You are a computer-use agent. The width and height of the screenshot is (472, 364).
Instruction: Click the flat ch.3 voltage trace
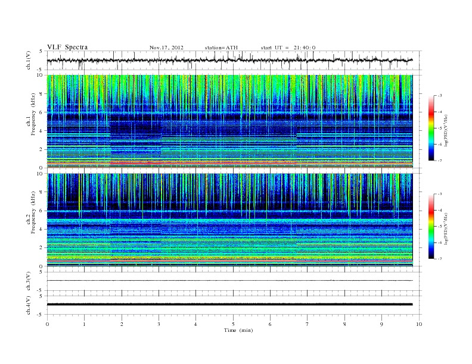pyautogui.click(x=229, y=281)
